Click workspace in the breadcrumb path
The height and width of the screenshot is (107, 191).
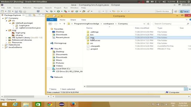click(x=108, y=24)
